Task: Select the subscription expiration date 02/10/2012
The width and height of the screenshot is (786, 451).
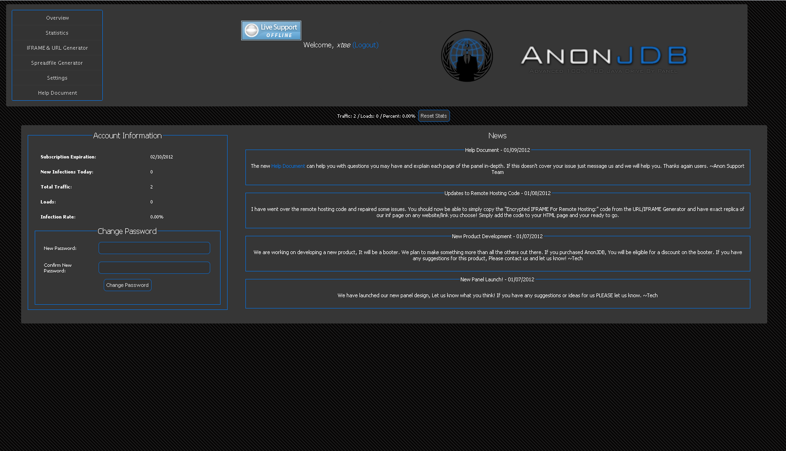Action: click(161, 157)
